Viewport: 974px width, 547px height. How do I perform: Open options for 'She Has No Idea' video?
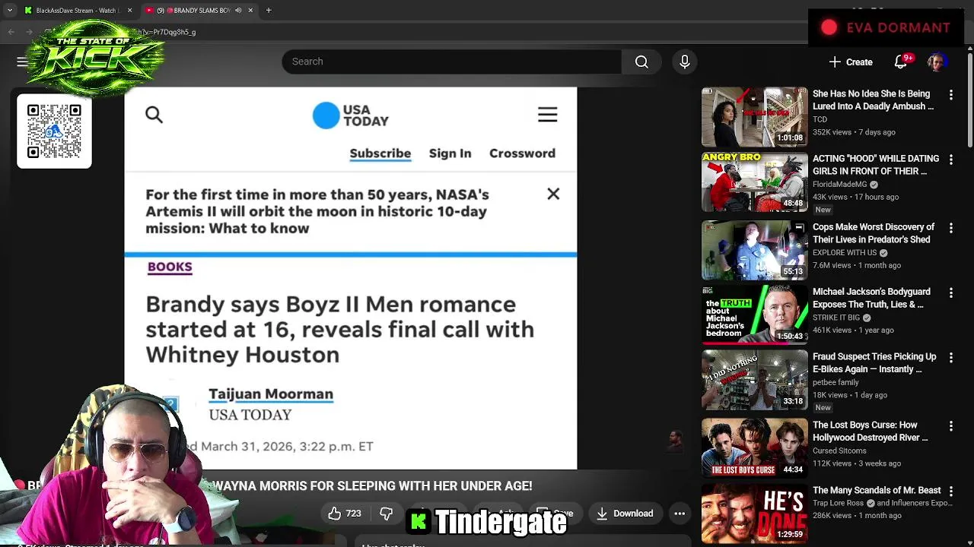951,95
